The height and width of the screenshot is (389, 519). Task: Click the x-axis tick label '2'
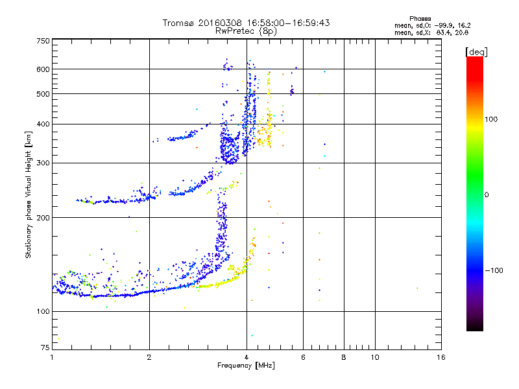(x=149, y=357)
